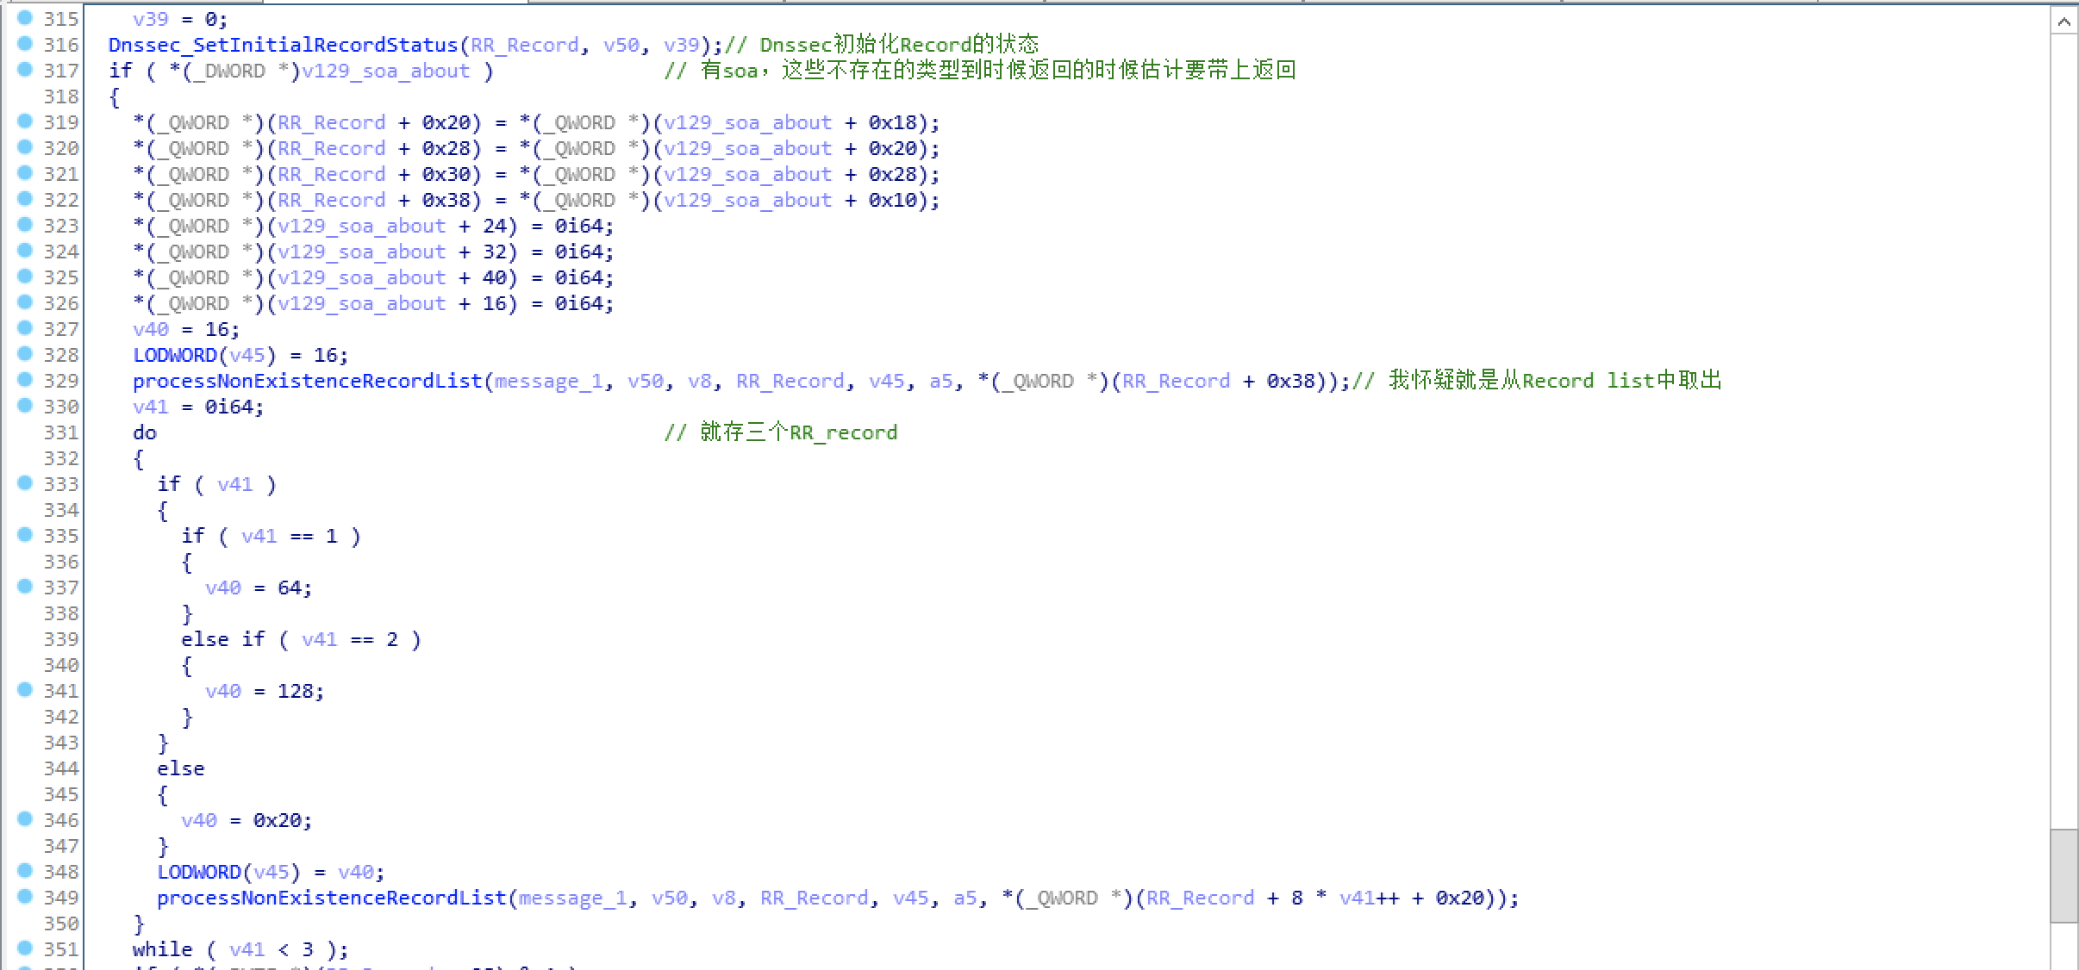Click the blue dot beside line 329
Viewport: 2079px width, 970px height.
(x=25, y=379)
